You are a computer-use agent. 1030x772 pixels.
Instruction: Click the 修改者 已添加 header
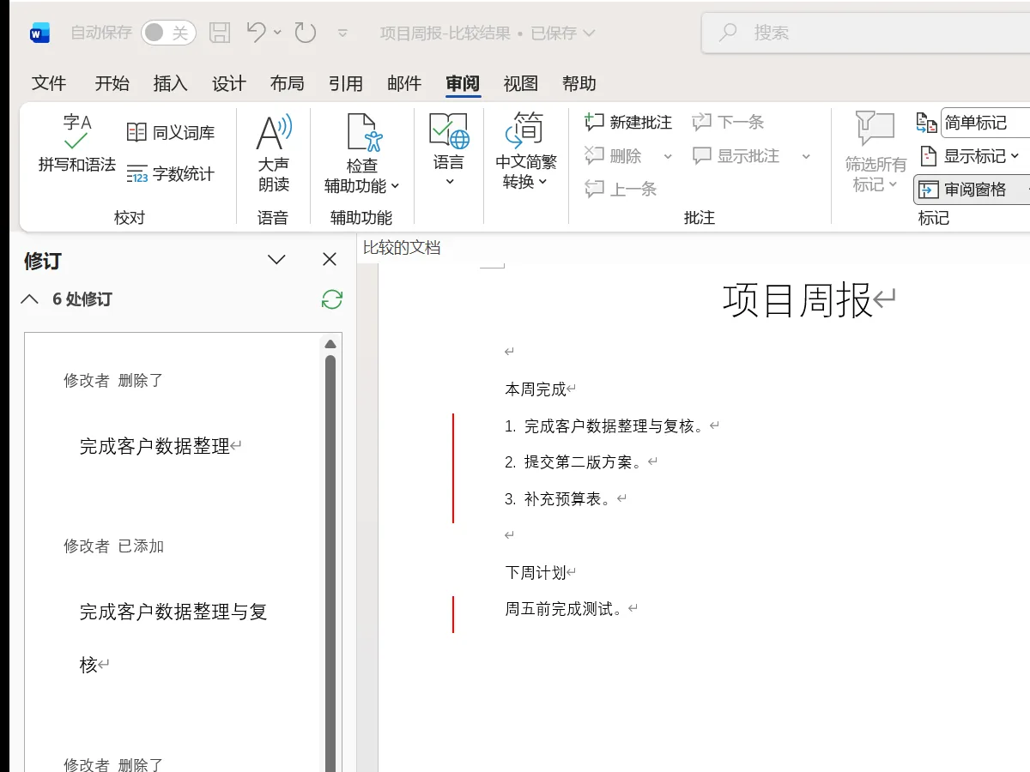(113, 546)
